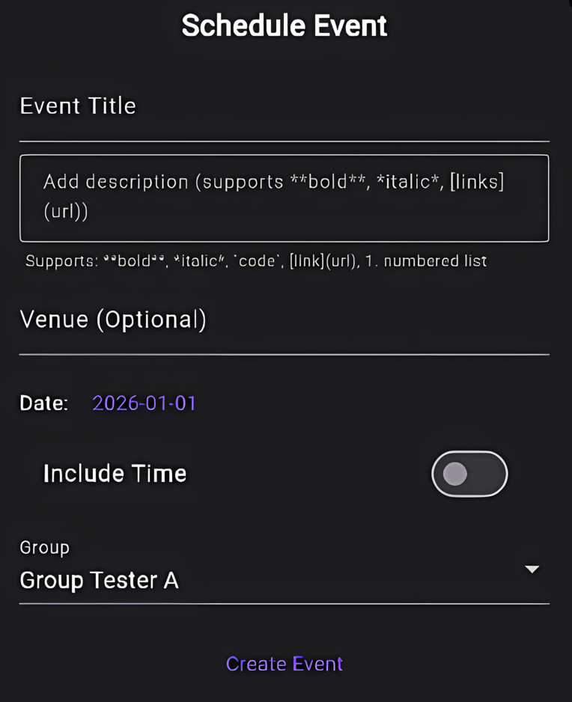Screen dimensions: 572x702
Task: Select the markdown supports hint text
Action: tap(256, 261)
